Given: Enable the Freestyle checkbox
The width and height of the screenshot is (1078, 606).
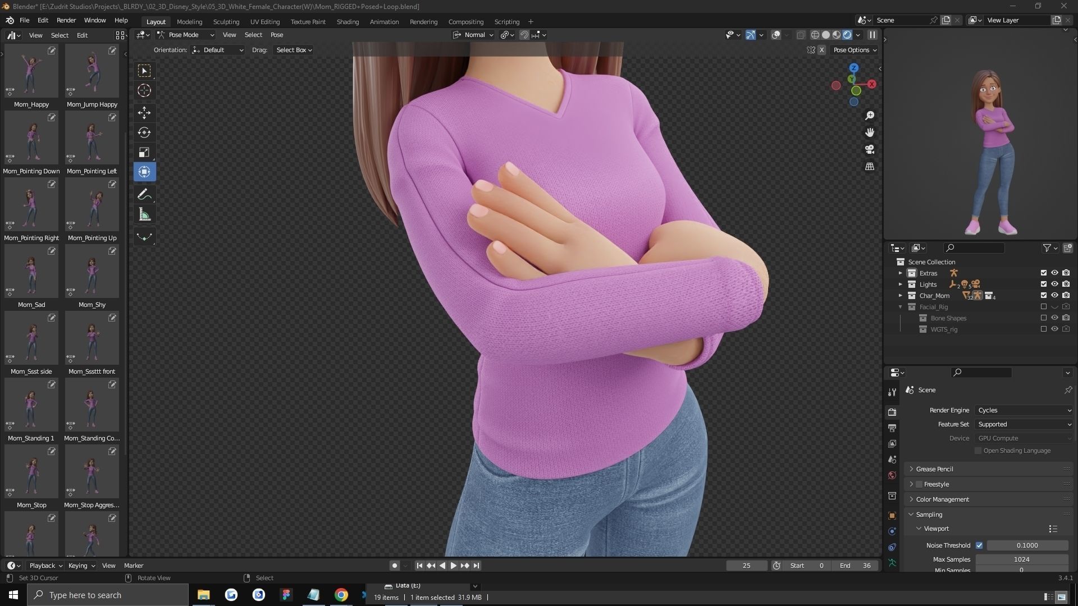Looking at the screenshot, I should (x=919, y=484).
